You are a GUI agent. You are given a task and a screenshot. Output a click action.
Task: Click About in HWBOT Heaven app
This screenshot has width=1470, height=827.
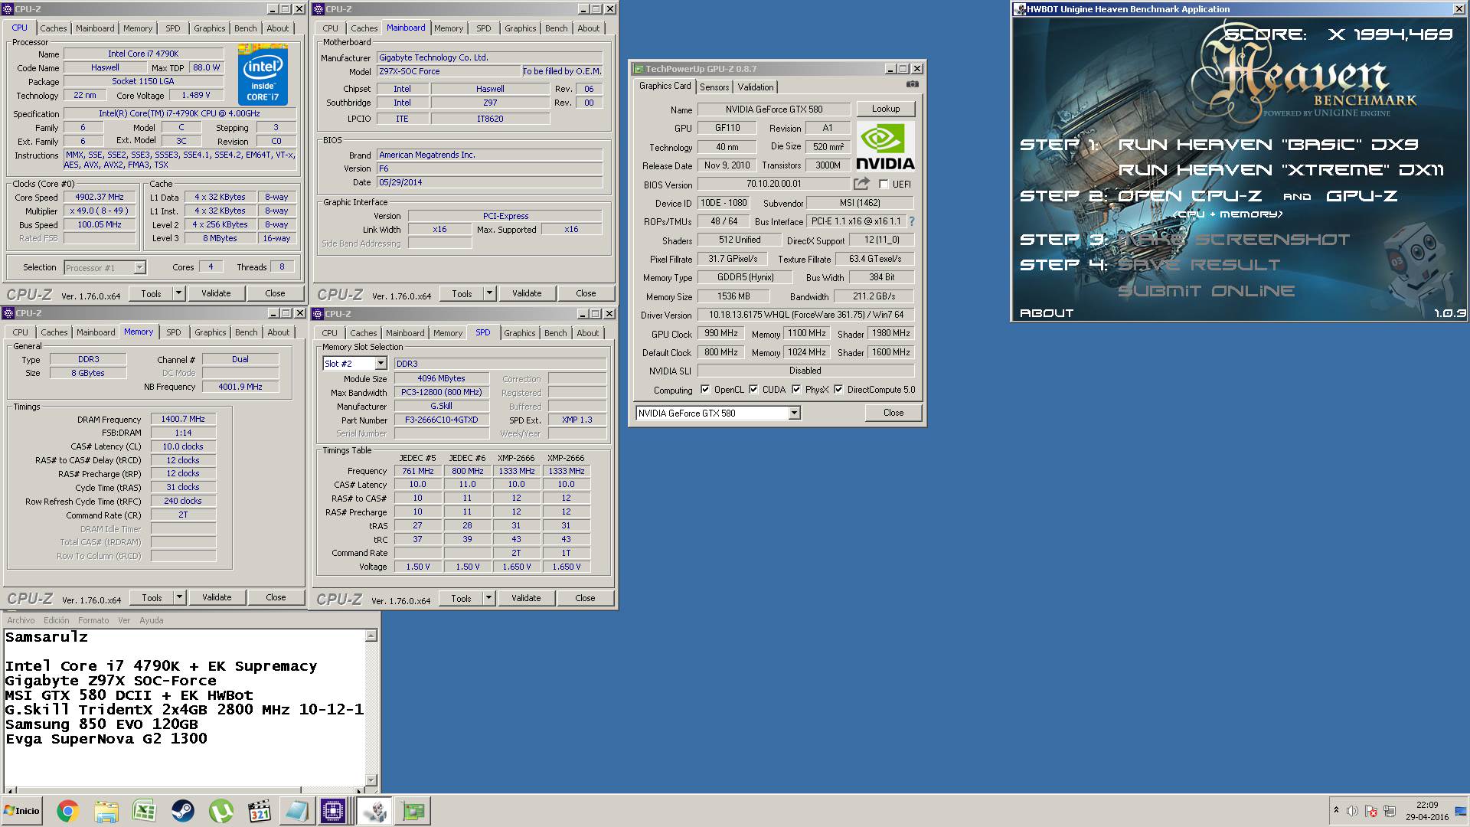coord(1046,313)
